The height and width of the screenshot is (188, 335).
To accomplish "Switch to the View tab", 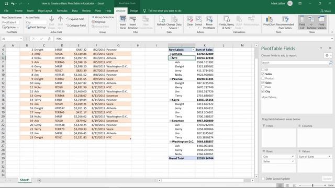I will 98,10.
